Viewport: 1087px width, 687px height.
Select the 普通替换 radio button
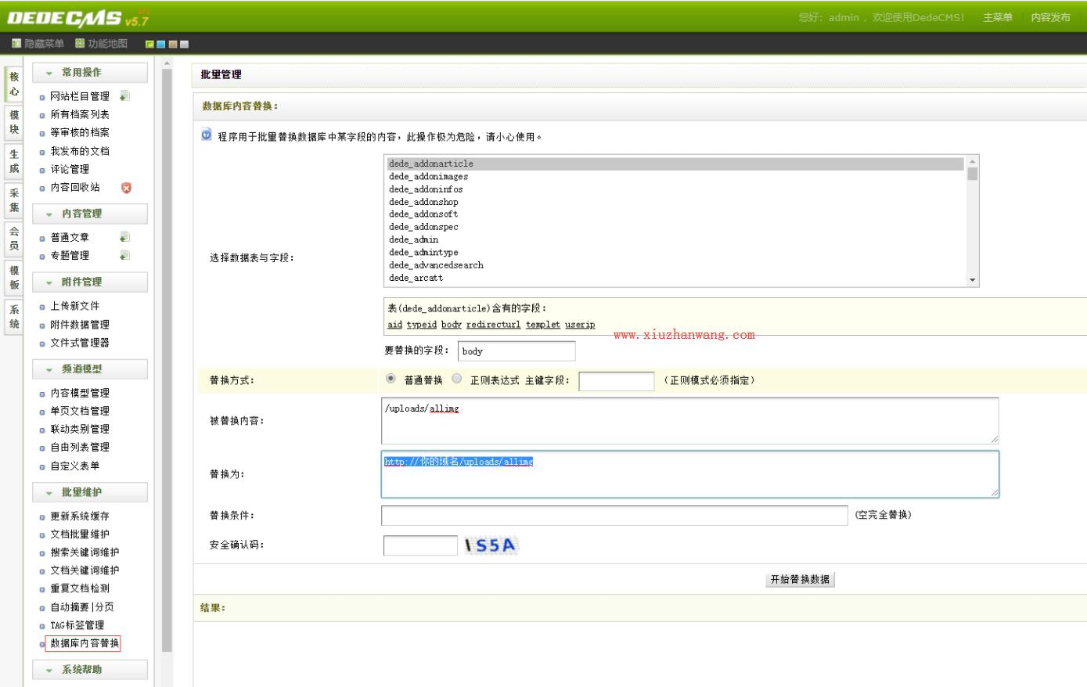(x=391, y=379)
